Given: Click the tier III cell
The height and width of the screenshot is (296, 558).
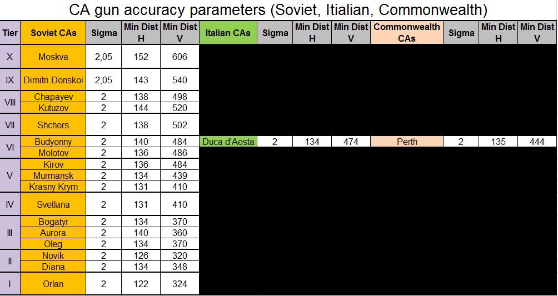Looking at the screenshot, I should pos(10,233).
